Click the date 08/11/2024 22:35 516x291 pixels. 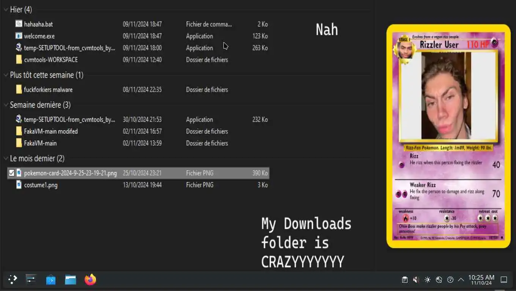(142, 90)
